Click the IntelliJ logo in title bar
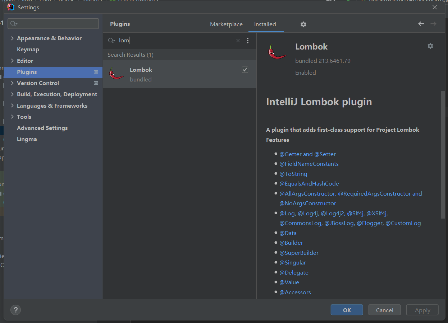This screenshot has height=323, width=448. point(11,7)
